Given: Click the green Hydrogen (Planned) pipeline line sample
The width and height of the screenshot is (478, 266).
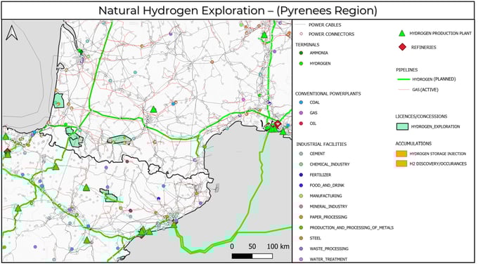Looking at the screenshot, I should 403,79.
